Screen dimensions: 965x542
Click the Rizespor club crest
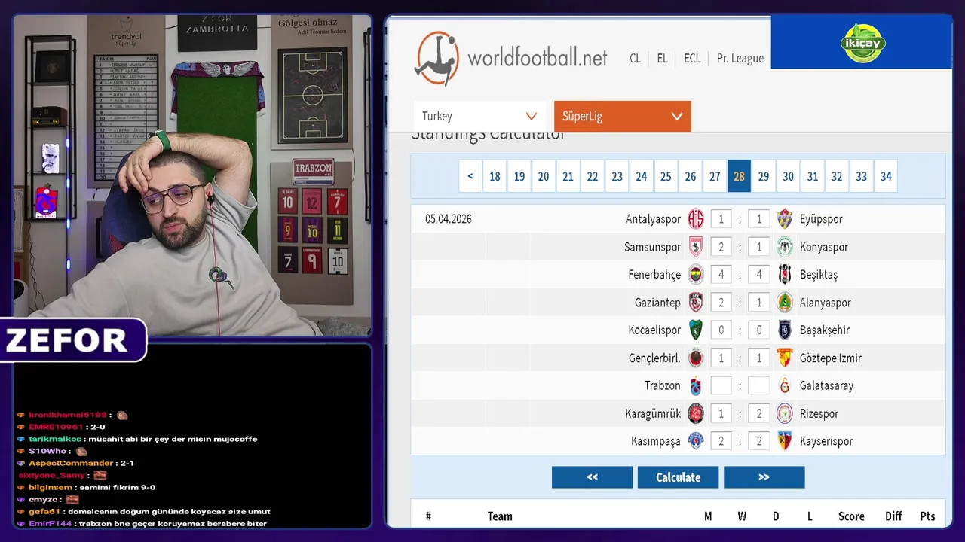(x=785, y=413)
